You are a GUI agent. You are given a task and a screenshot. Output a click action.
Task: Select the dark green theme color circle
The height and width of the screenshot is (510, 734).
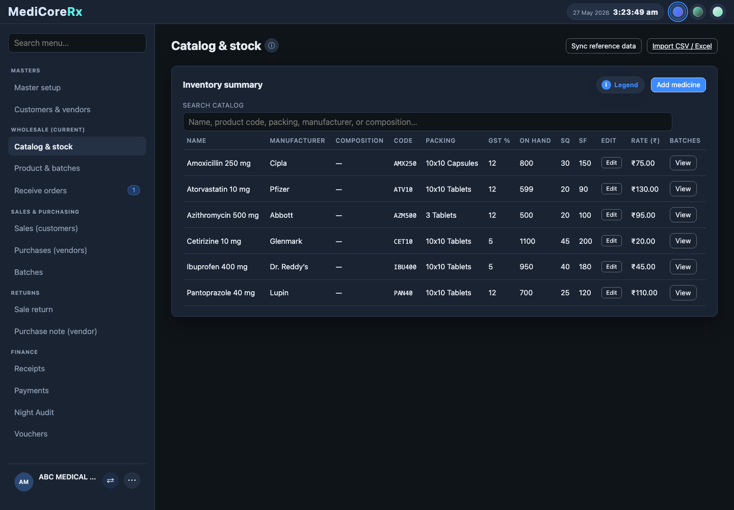(x=698, y=12)
